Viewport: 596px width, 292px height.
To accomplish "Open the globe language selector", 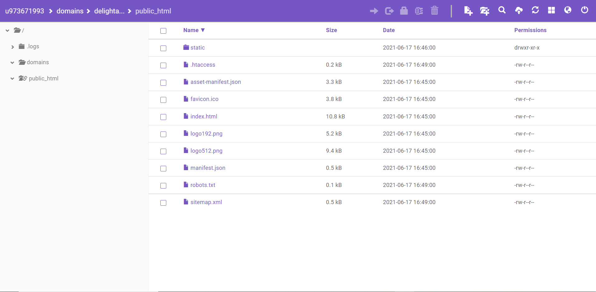I will point(568,10).
